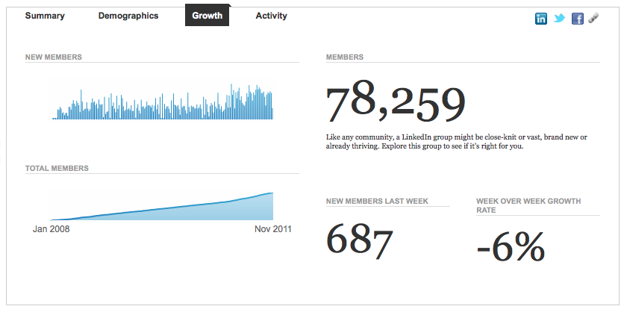This screenshot has width=624, height=312.
Task: Switch to the Demographics tab
Action: click(x=128, y=16)
